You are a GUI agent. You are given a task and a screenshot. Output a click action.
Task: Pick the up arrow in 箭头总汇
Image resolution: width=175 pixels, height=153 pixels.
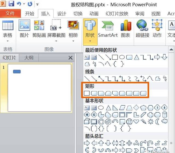pyautogui.click(x=101, y=143)
